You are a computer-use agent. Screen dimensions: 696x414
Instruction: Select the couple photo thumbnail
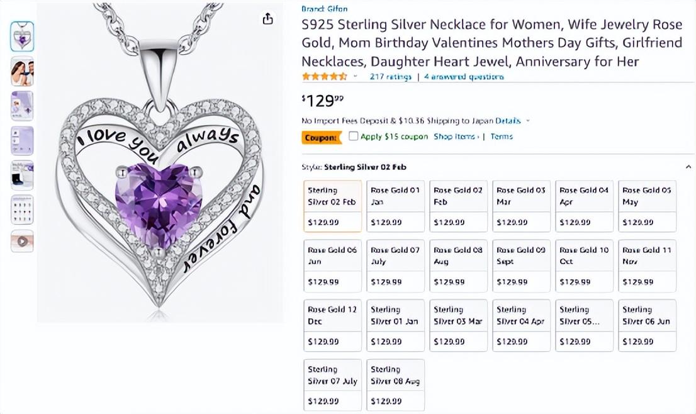22,71
